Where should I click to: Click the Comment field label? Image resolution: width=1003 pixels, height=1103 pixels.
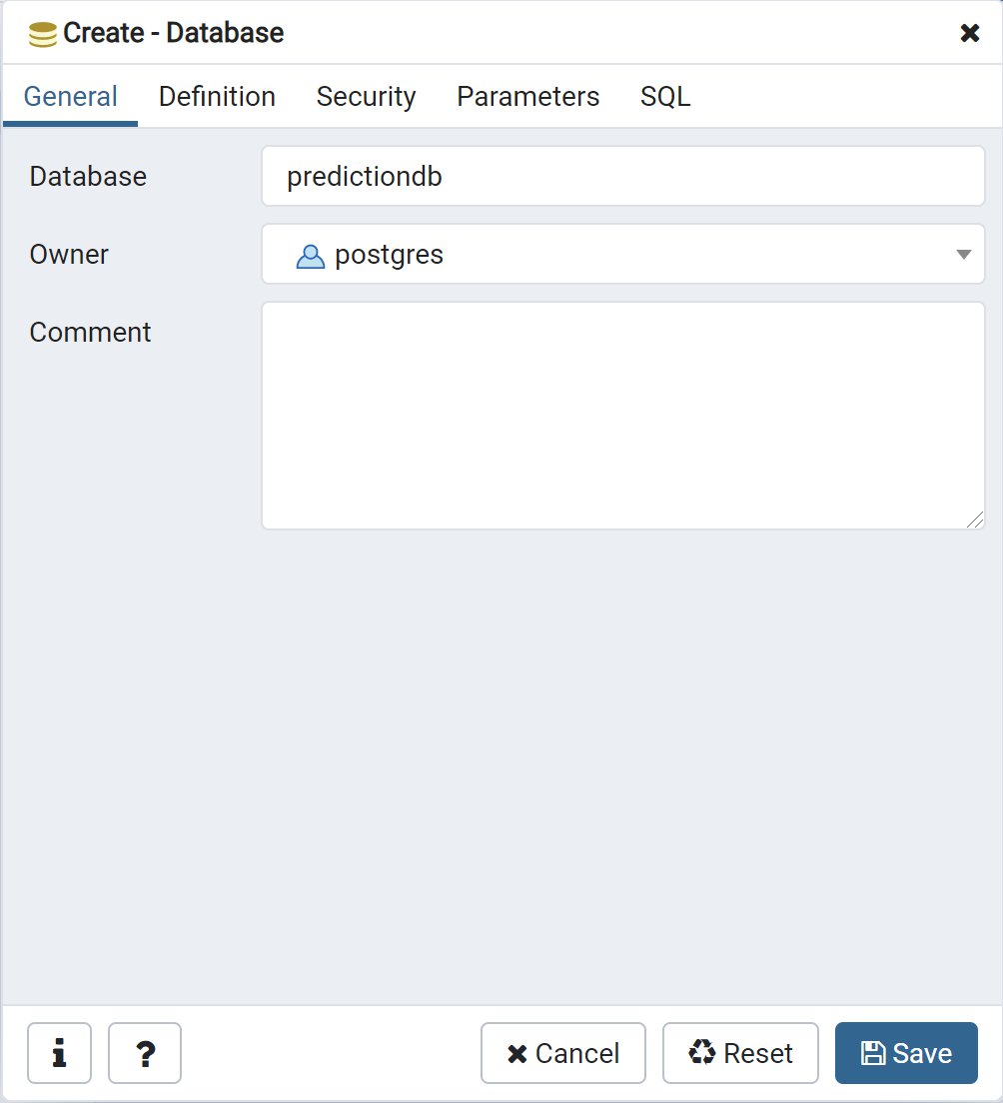tap(90, 333)
